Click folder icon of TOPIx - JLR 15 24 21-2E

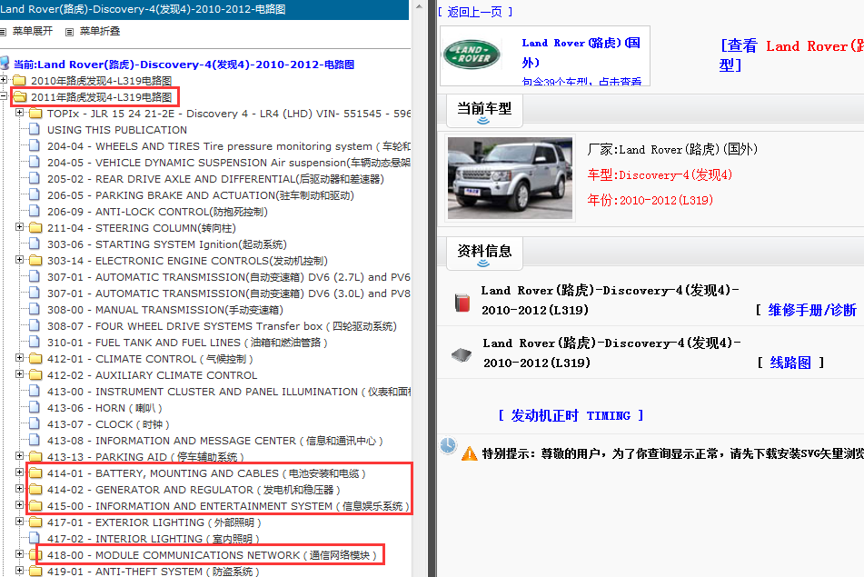pos(35,114)
